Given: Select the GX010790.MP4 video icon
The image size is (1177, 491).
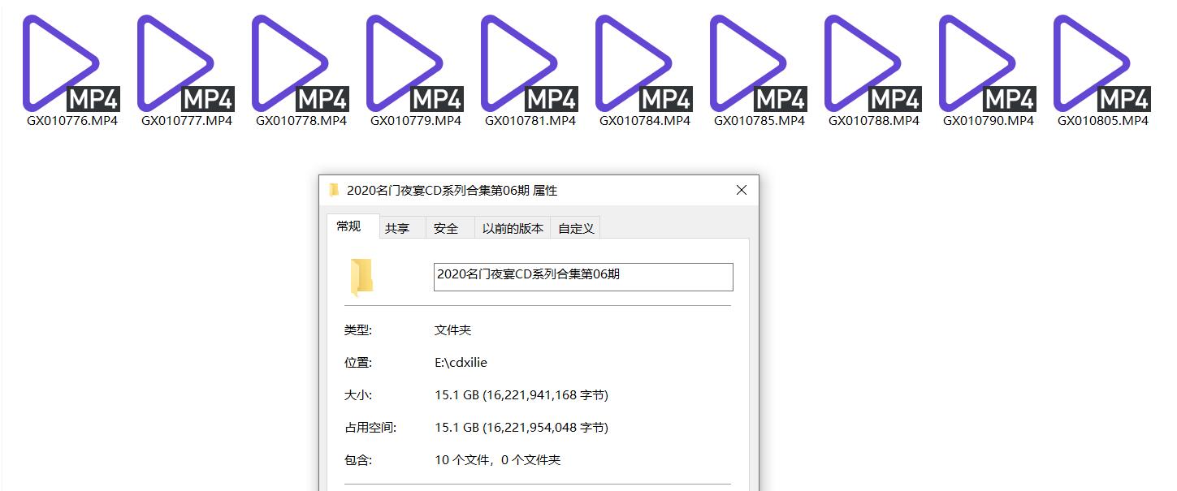Looking at the screenshot, I should point(987,62).
